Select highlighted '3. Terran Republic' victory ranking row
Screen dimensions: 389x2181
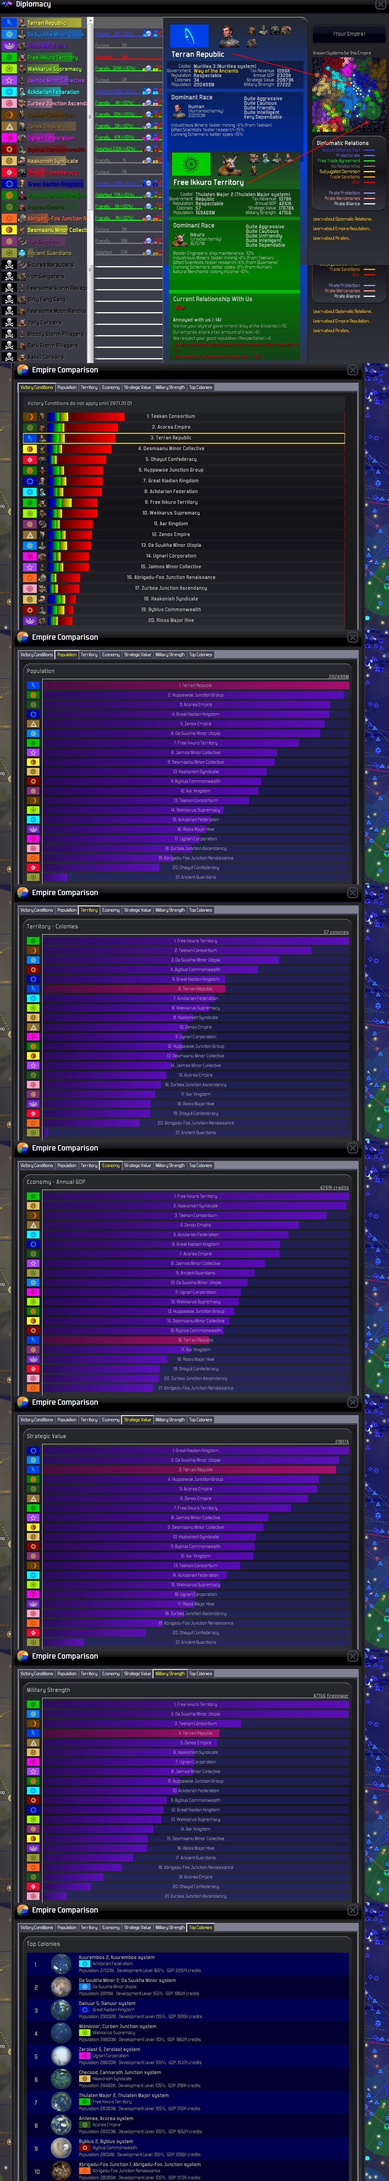(x=184, y=438)
